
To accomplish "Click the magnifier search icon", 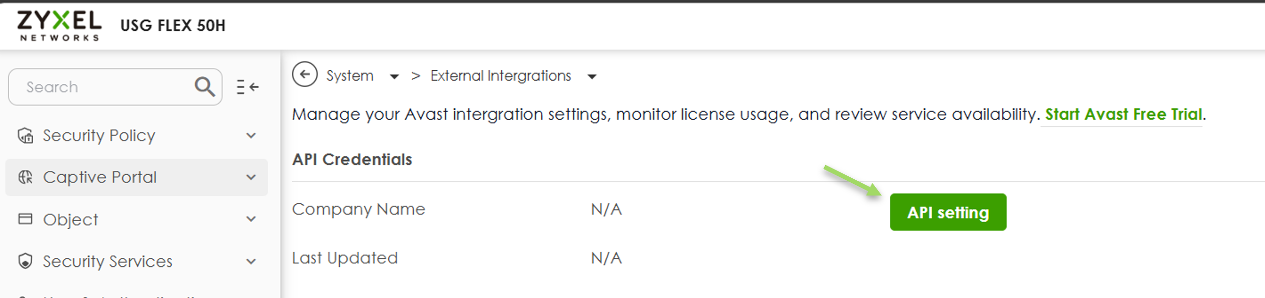I will click(x=204, y=87).
